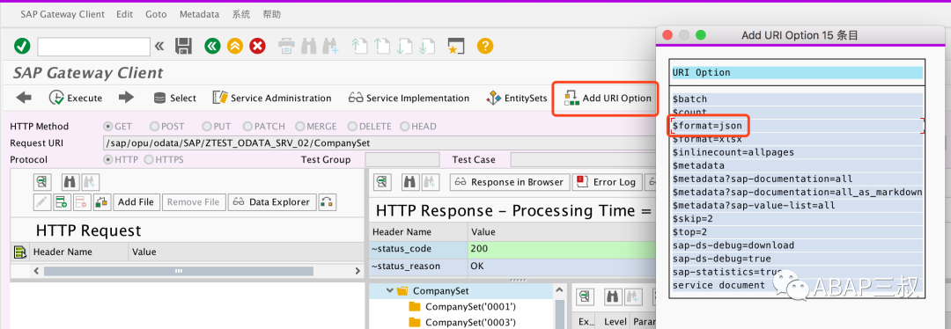The height and width of the screenshot is (329, 951).
Task: Click the Create New Session window icon
Action: tap(455, 46)
